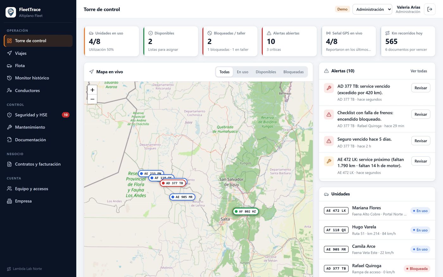Image resolution: width=443 pixels, height=277 pixels.
Task: Select the AF 802 HZ marker on map
Action: point(246,211)
